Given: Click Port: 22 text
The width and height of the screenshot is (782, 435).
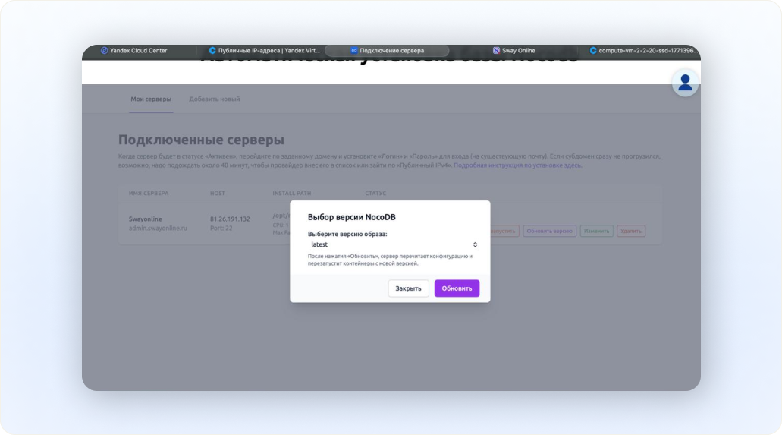Looking at the screenshot, I should pyautogui.click(x=221, y=229).
